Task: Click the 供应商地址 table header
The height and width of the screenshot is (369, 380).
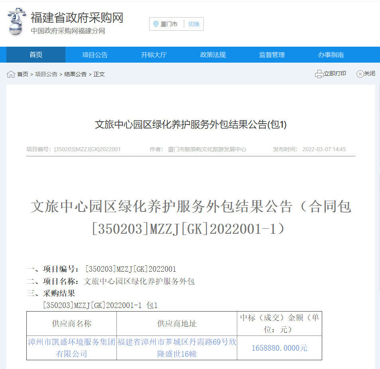Action: (177, 324)
